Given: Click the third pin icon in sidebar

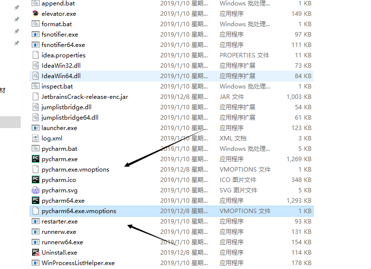Looking at the screenshot, I should pyautogui.click(x=16, y=31).
